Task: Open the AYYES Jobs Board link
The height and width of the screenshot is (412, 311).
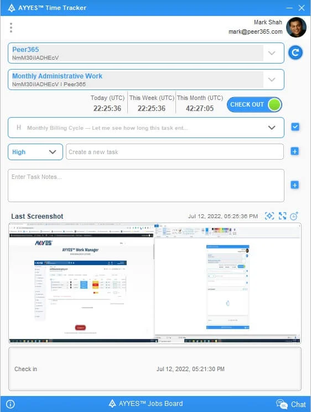Action: pos(146,404)
